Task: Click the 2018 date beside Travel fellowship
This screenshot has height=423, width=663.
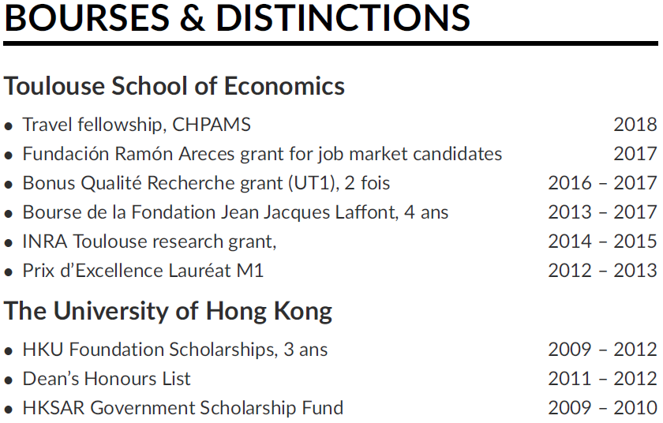Action: click(635, 125)
